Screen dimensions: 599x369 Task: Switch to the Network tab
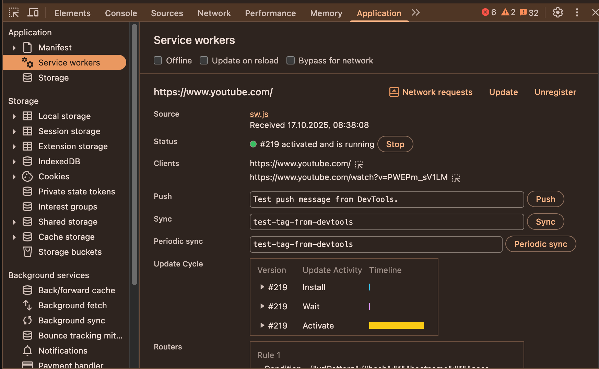[x=214, y=13]
